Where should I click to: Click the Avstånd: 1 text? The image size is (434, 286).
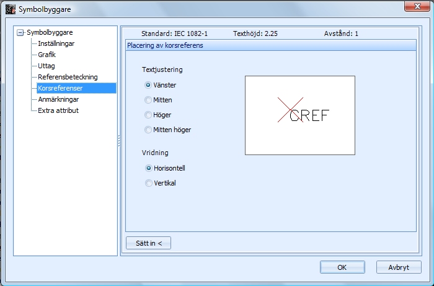pos(341,34)
